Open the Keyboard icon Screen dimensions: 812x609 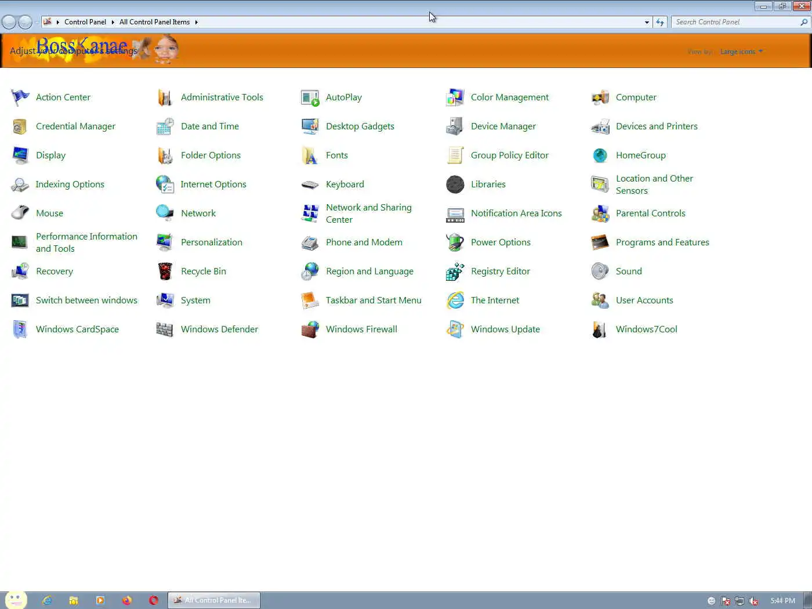coord(310,184)
